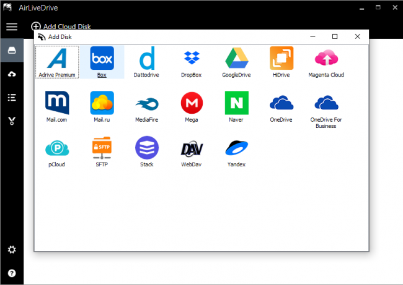Viewport: 403px width, 285px height.
Task: Open the hamburger menu in the sidebar
Action: (x=11, y=27)
